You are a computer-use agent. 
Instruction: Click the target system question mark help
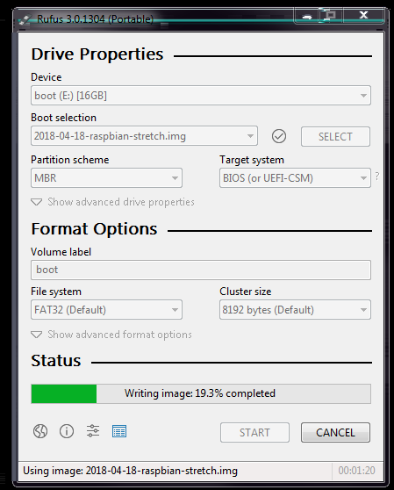[x=377, y=177]
